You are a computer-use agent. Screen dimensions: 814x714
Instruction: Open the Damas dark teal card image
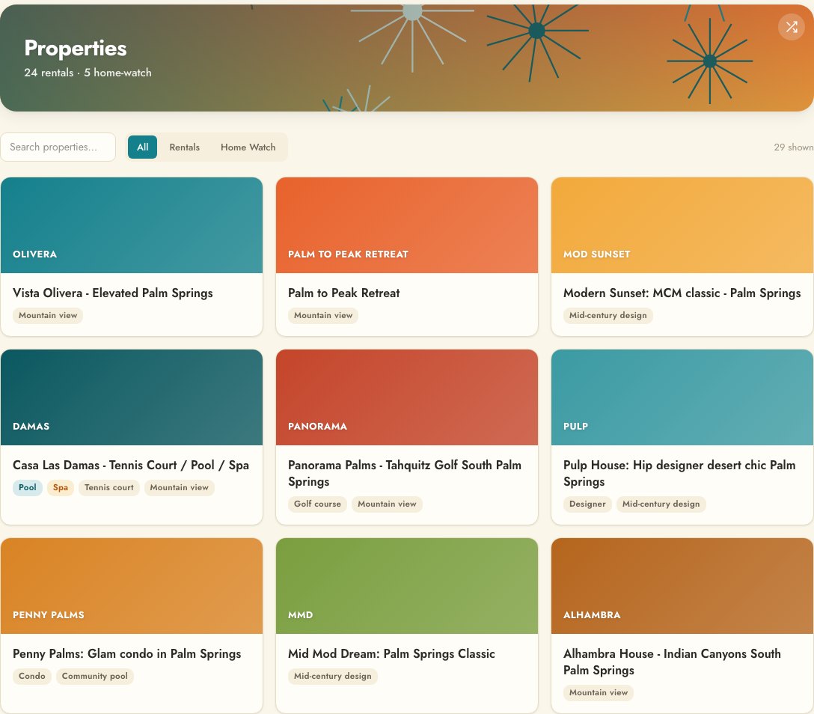pos(132,397)
